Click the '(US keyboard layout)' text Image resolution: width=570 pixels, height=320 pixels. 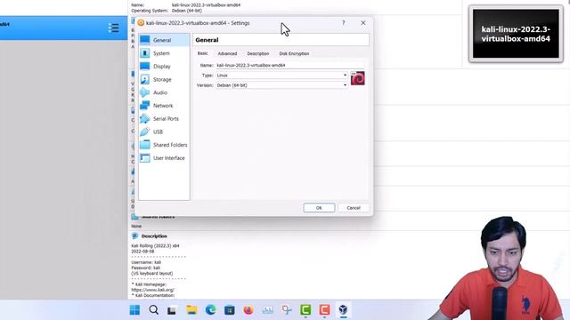click(152, 273)
